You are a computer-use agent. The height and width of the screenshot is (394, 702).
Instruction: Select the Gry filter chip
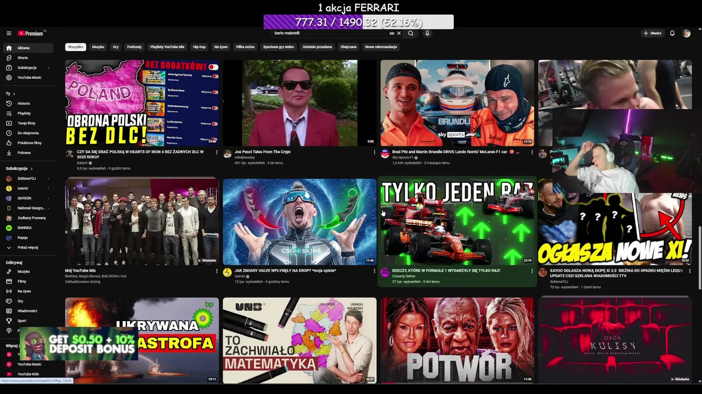(116, 47)
